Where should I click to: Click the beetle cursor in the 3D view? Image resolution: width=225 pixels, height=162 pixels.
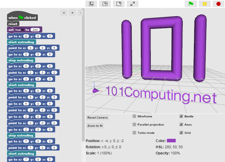point(96,90)
